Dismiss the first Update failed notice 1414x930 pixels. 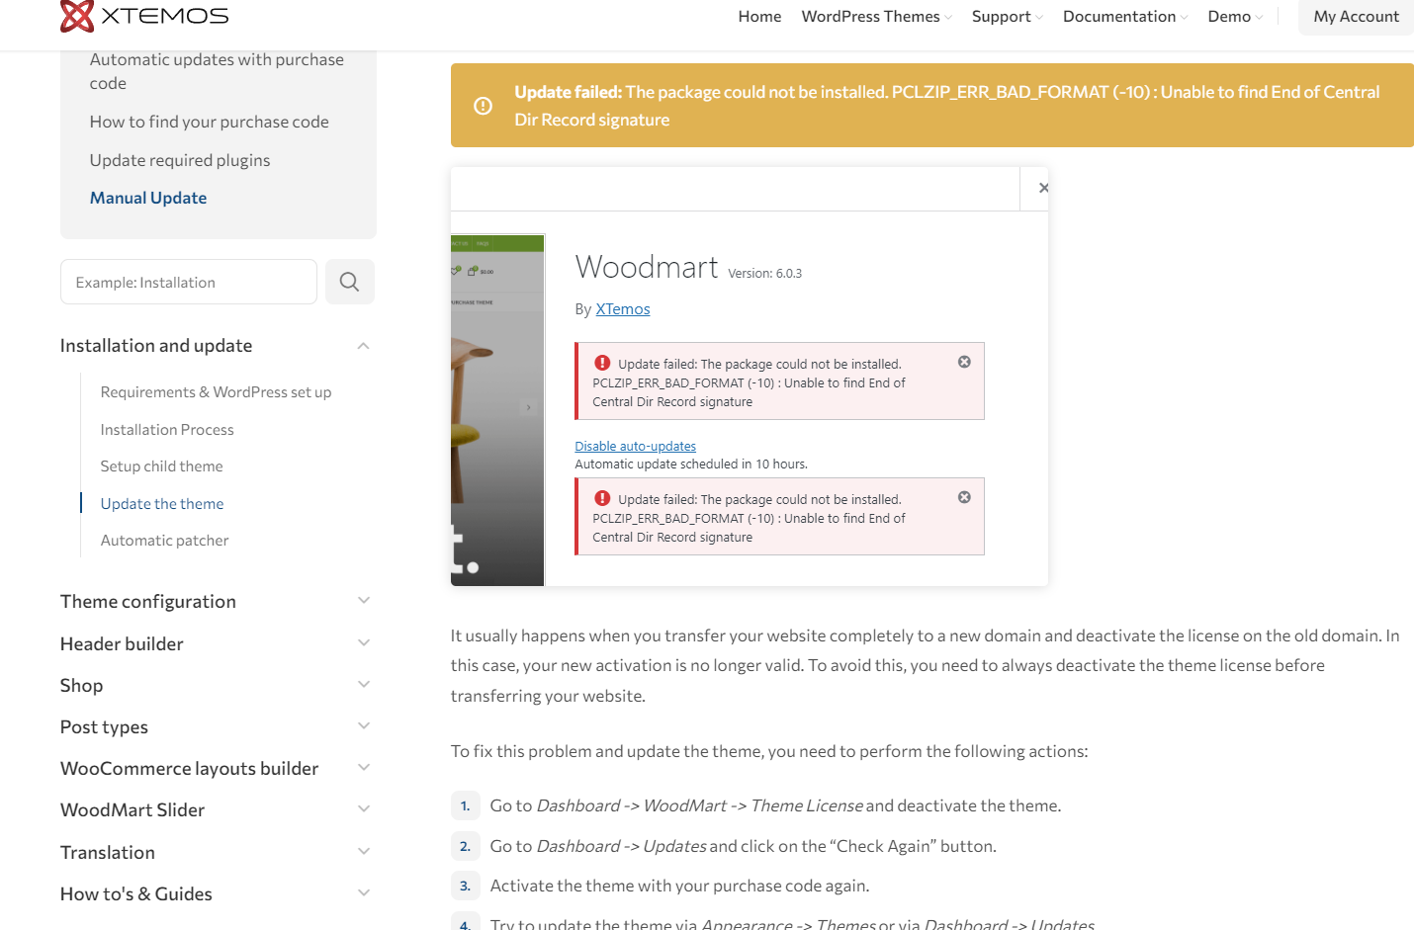coord(964,362)
